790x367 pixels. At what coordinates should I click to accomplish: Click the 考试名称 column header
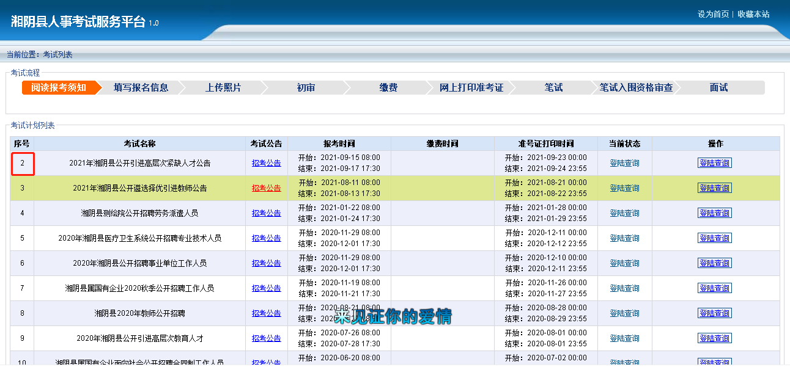[139, 144]
